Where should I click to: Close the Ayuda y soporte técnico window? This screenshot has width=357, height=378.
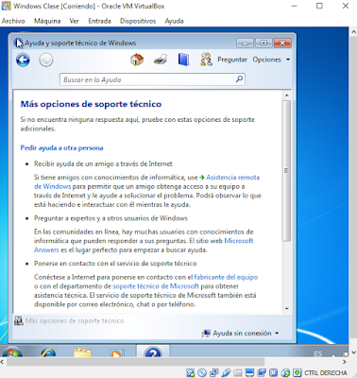[282, 43]
